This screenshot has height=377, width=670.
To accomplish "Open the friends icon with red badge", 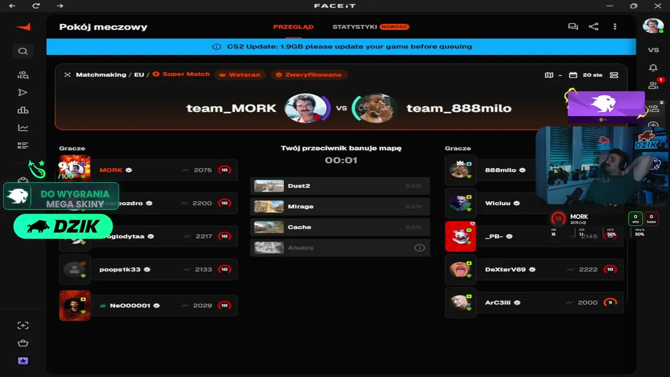I will [x=654, y=85].
